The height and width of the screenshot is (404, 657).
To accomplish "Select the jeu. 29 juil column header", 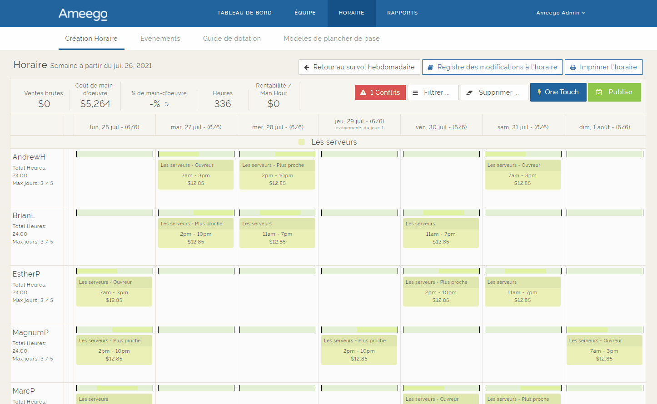I will coord(359,124).
